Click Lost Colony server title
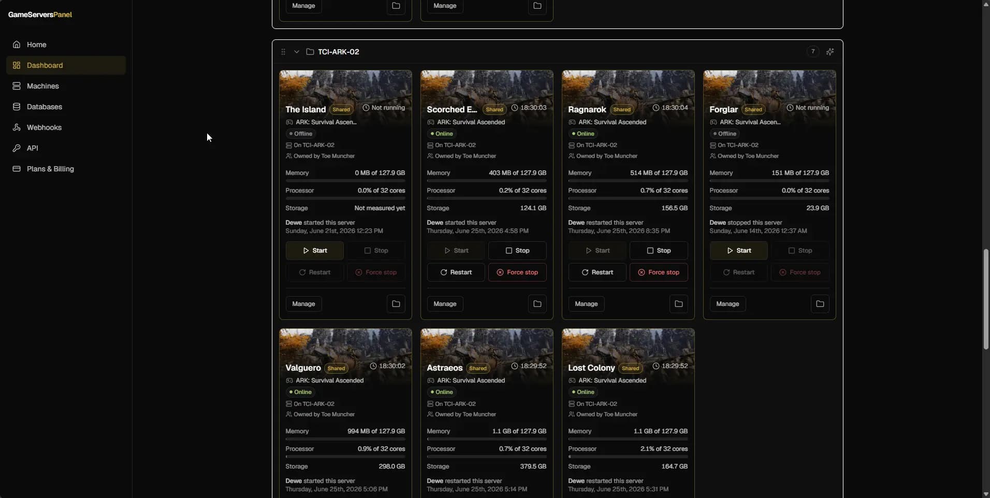990x498 pixels. (591, 368)
